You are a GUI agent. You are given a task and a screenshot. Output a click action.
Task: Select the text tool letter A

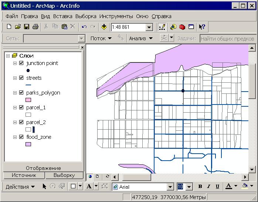pos(89,186)
